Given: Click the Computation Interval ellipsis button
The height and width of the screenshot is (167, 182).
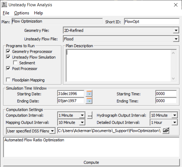Looking at the screenshot, I should pos(90,115).
